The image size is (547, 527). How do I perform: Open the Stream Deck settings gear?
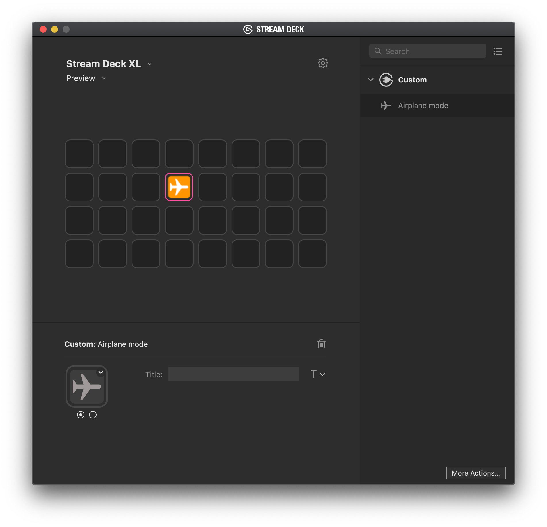pyautogui.click(x=323, y=63)
